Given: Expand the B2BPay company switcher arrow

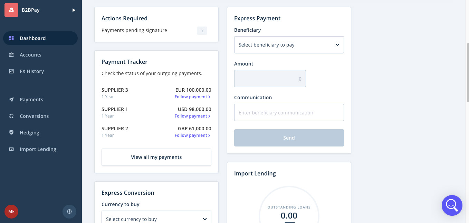Looking at the screenshot, I should (x=74, y=10).
